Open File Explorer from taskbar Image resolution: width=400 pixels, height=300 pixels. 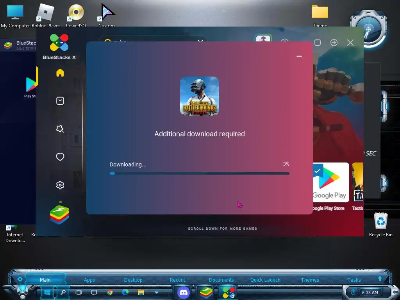point(141,292)
